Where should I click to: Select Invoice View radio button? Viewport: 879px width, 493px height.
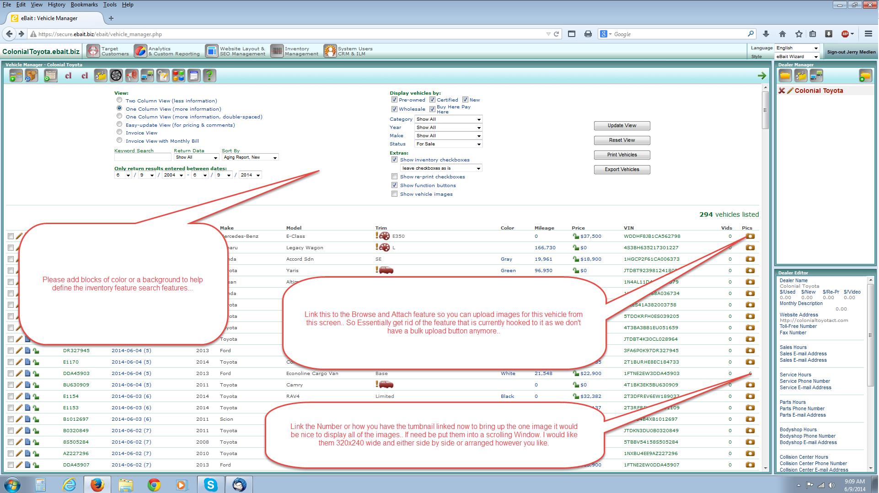(x=119, y=132)
